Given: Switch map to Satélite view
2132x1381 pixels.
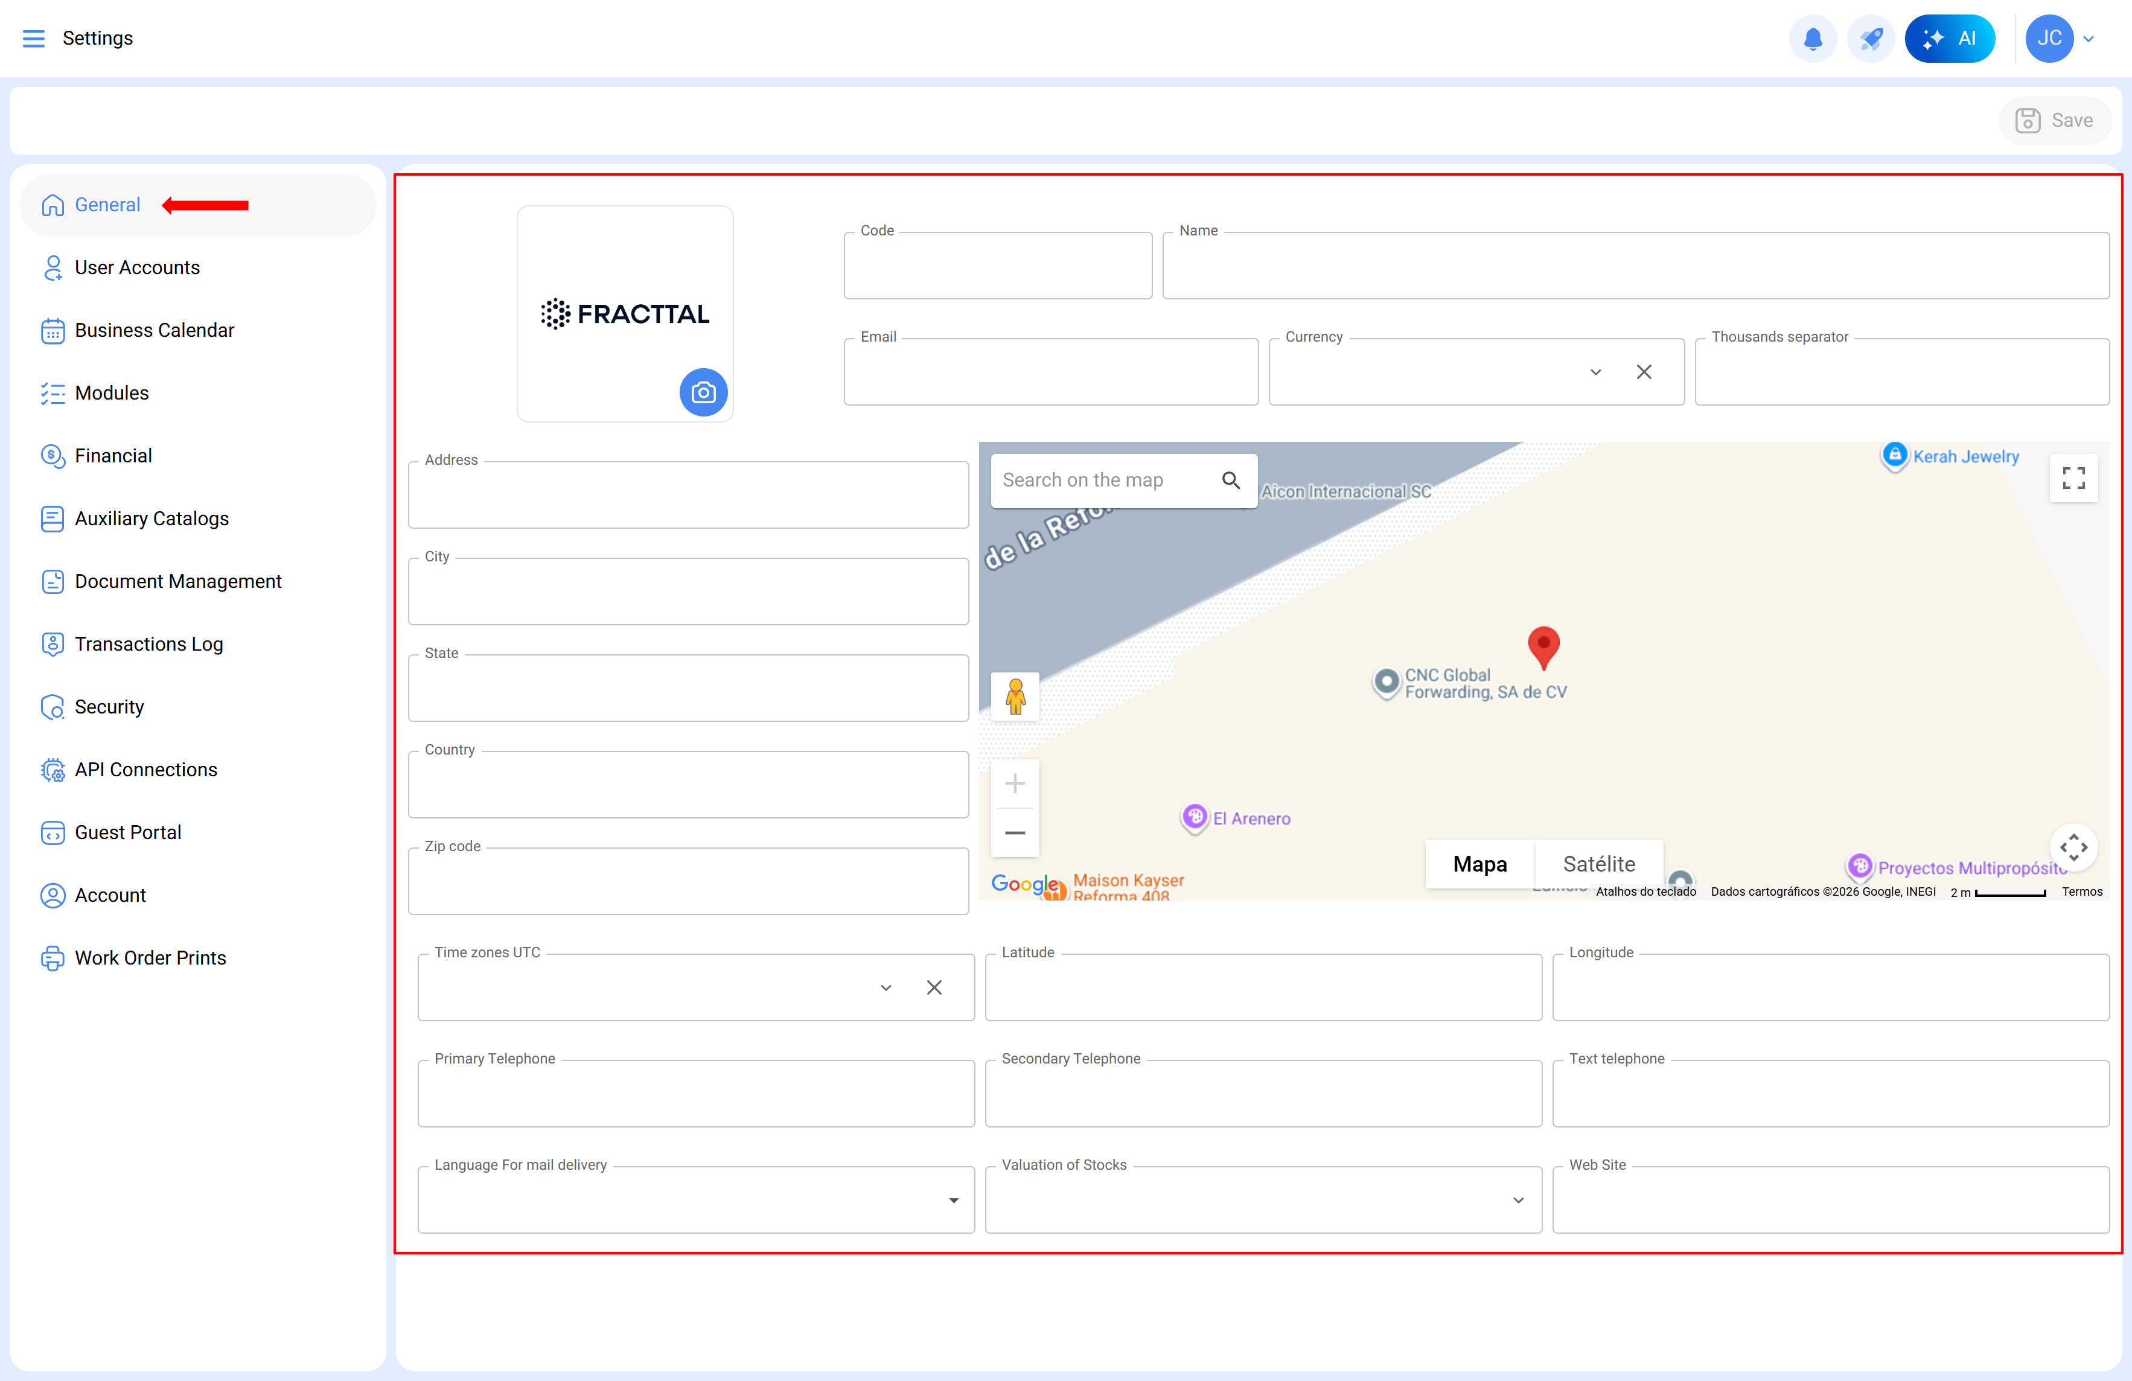Looking at the screenshot, I should tap(1599, 864).
